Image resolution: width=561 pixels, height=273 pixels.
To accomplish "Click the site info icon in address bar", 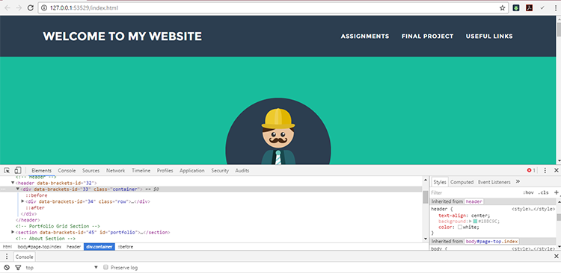I will (x=44, y=8).
